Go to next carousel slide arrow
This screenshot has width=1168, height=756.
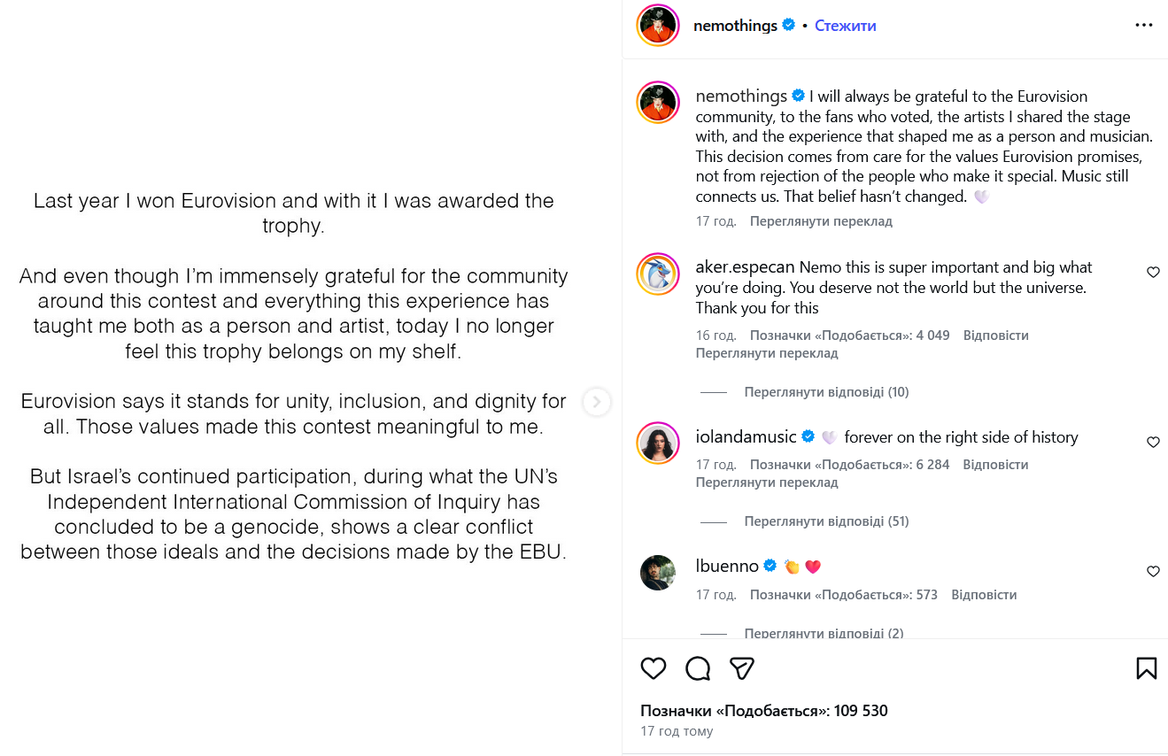point(597,402)
